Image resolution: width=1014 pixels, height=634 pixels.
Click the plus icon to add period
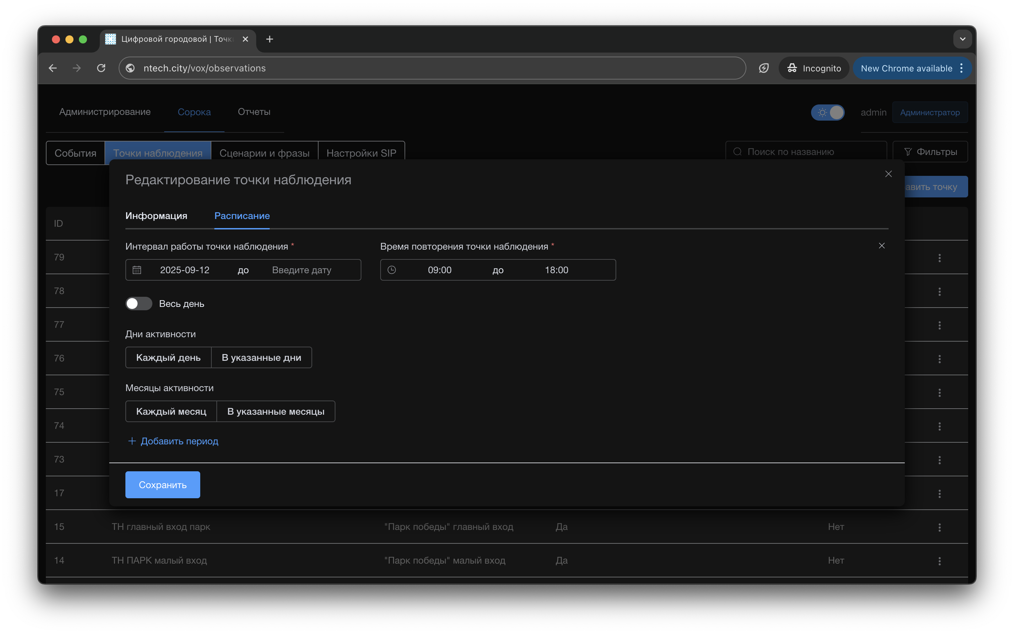(132, 441)
